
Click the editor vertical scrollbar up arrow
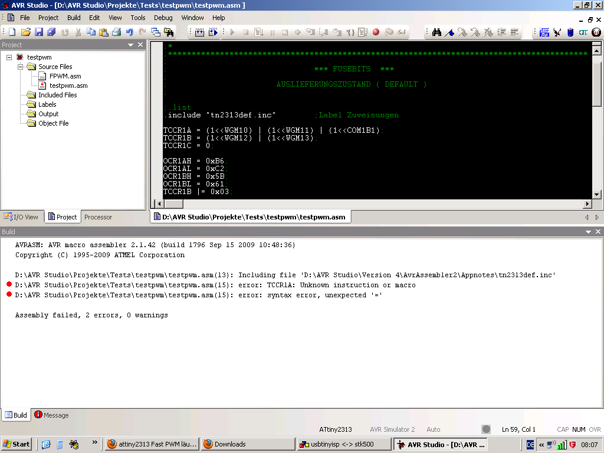(x=596, y=51)
